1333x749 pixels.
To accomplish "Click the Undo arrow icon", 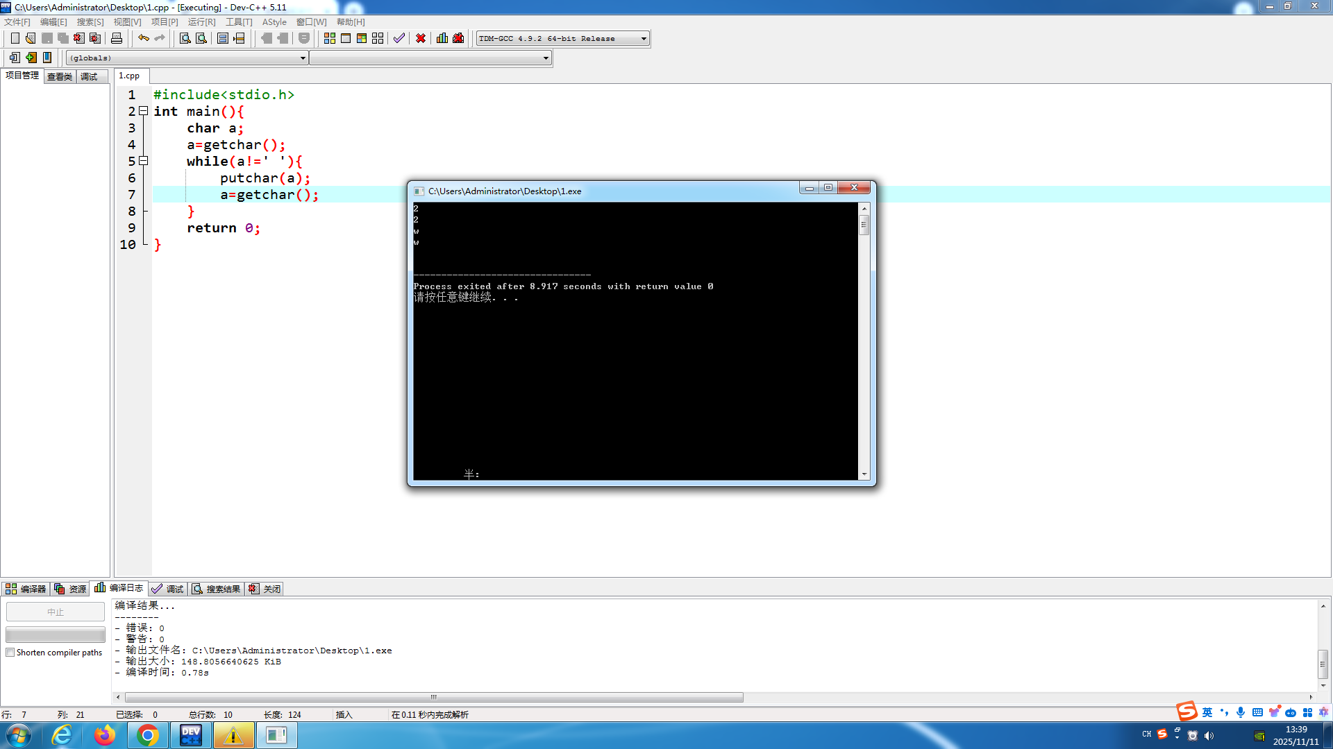I will coord(143,38).
